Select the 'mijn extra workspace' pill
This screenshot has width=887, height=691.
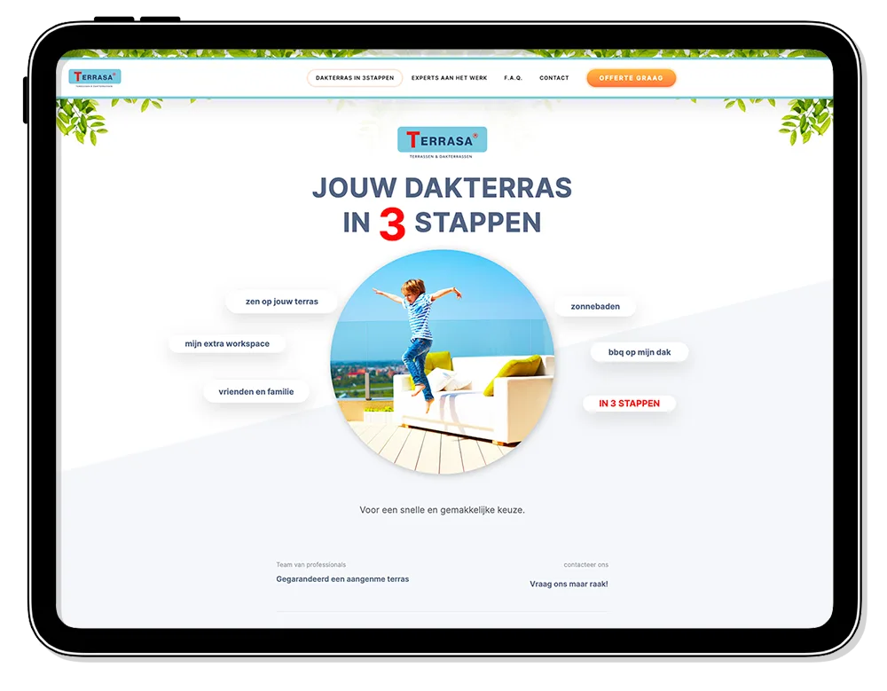[x=227, y=343]
